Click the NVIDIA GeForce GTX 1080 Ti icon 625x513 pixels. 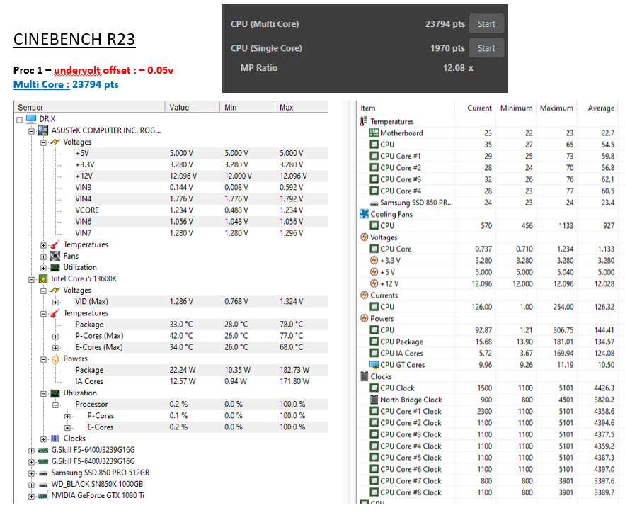pyautogui.click(x=43, y=496)
